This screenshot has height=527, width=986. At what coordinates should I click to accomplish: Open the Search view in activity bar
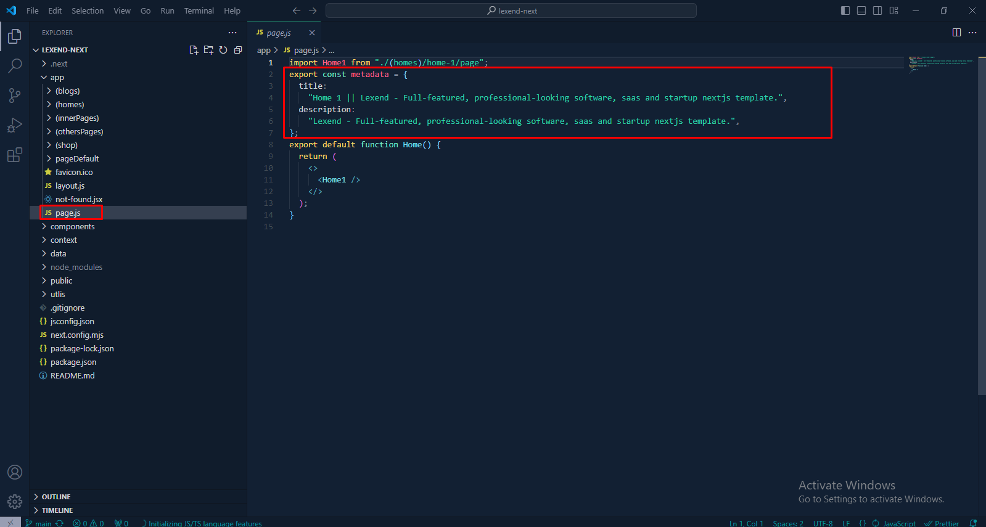click(15, 65)
